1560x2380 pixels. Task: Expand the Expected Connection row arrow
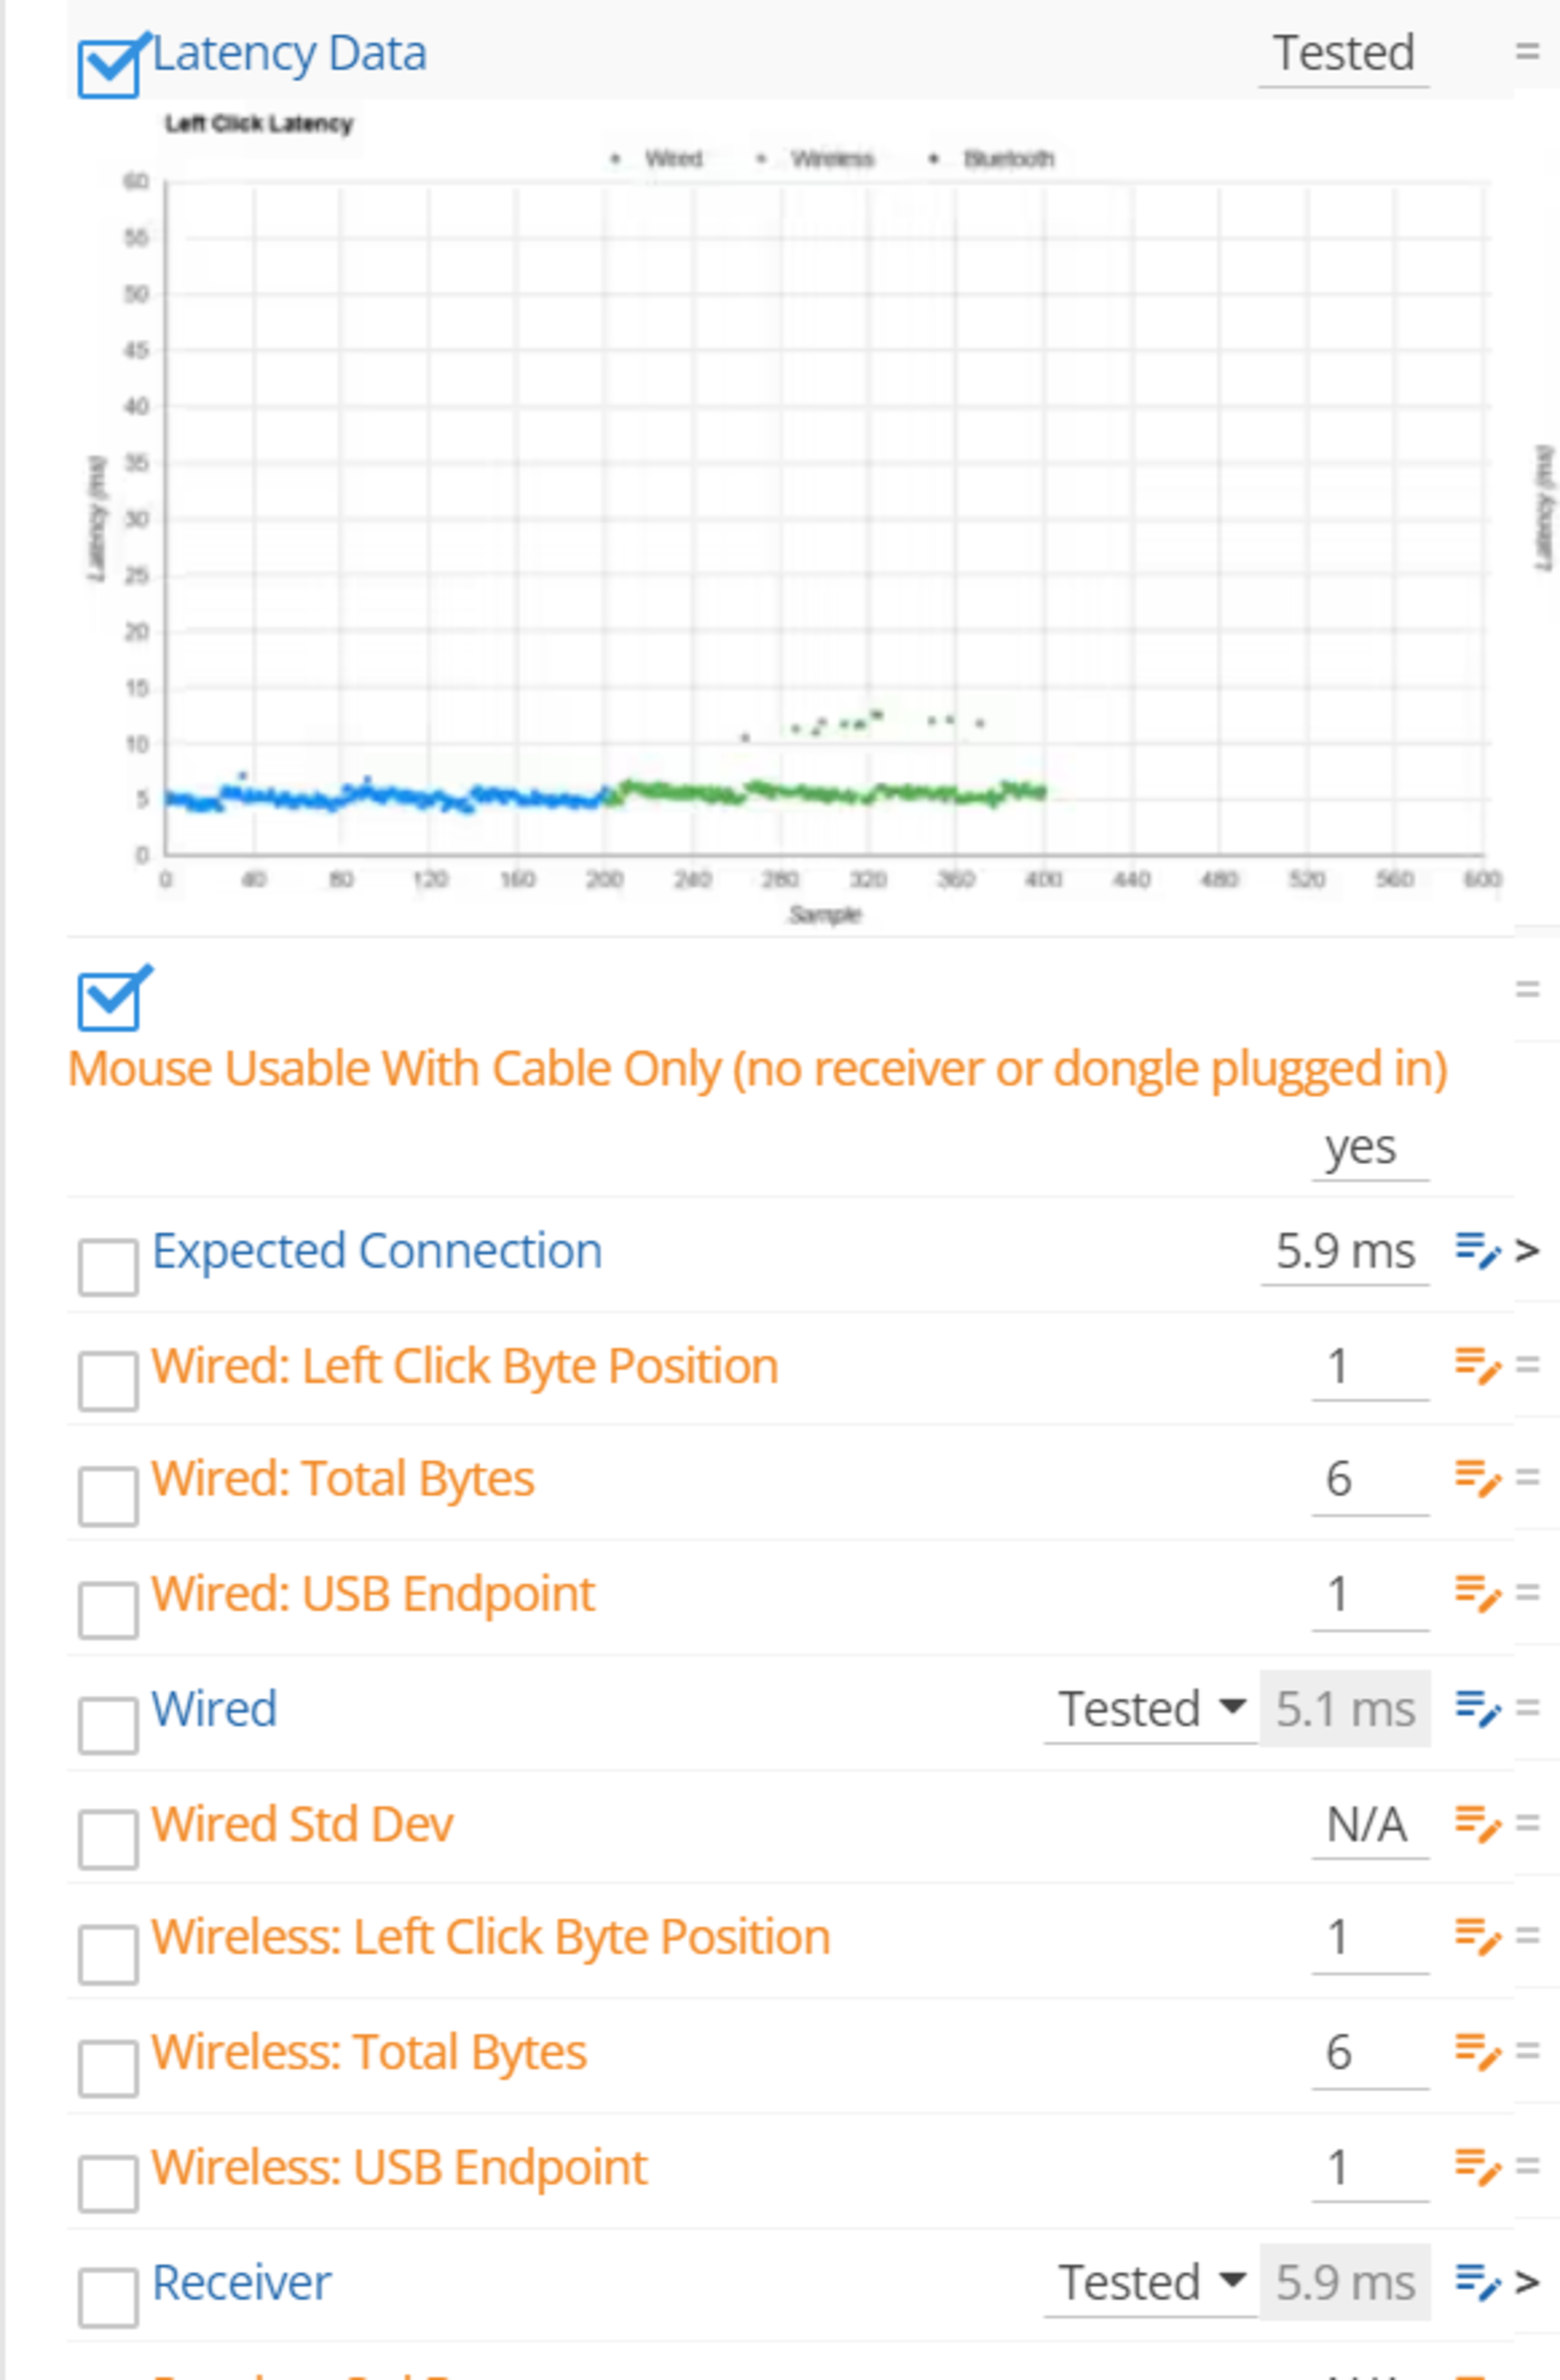tap(1526, 1250)
